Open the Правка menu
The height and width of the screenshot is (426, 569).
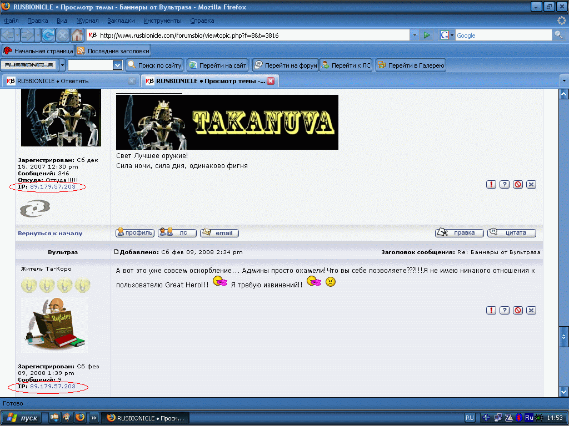point(37,21)
